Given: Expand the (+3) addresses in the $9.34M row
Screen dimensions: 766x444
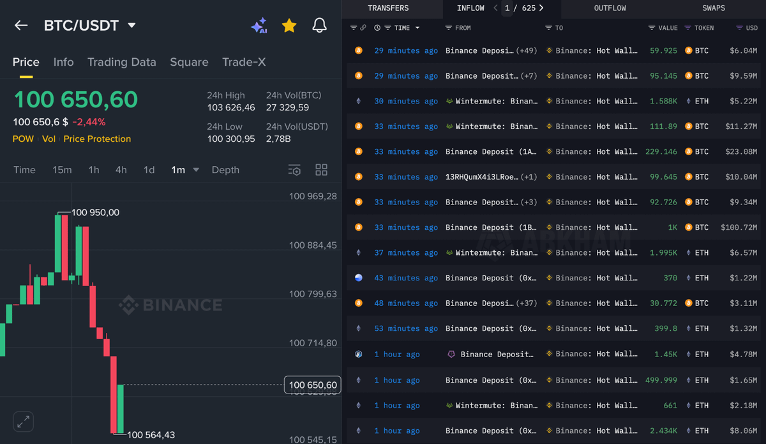Looking at the screenshot, I should tap(529, 202).
